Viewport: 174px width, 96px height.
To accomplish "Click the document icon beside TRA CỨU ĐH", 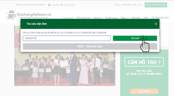I will (x=153, y=18).
